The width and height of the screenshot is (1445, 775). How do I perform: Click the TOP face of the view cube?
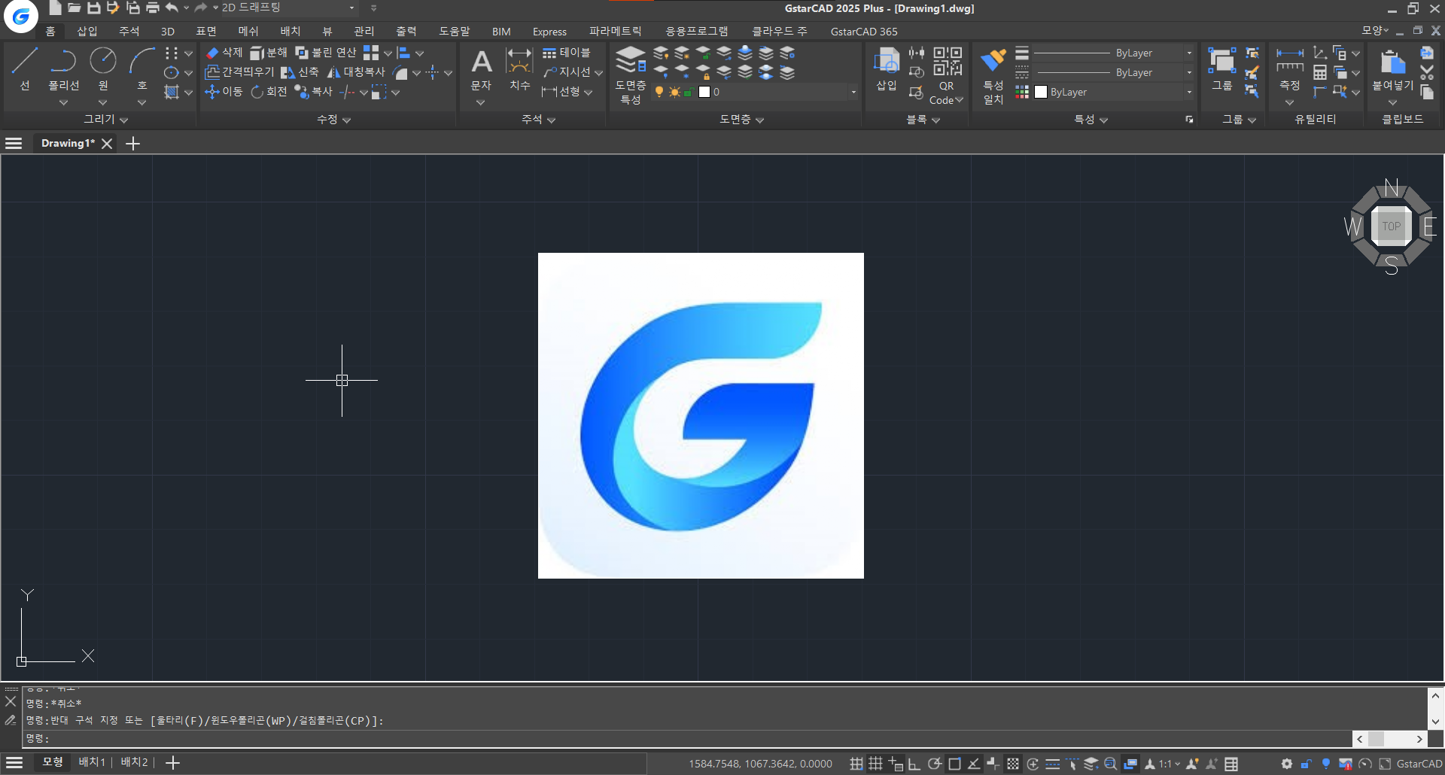click(x=1392, y=226)
